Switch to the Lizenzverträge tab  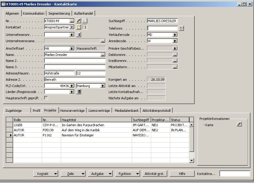click(x=99, y=111)
